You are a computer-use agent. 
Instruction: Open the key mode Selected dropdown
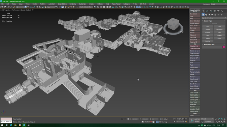pos(207,119)
